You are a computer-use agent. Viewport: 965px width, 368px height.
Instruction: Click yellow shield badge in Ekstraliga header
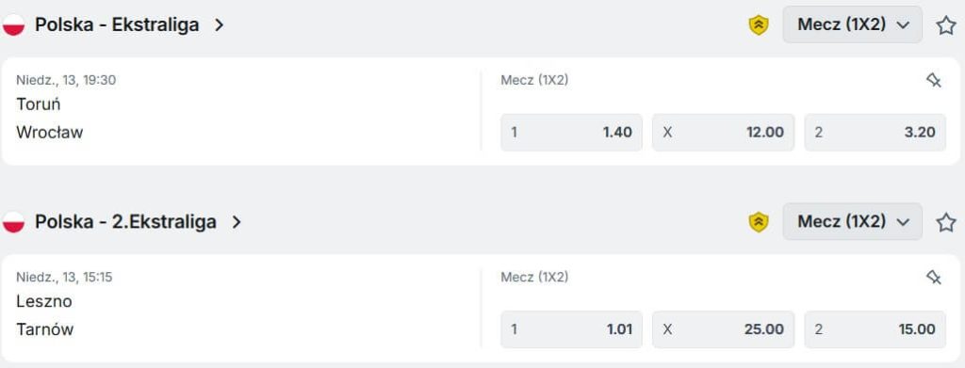pyautogui.click(x=759, y=25)
